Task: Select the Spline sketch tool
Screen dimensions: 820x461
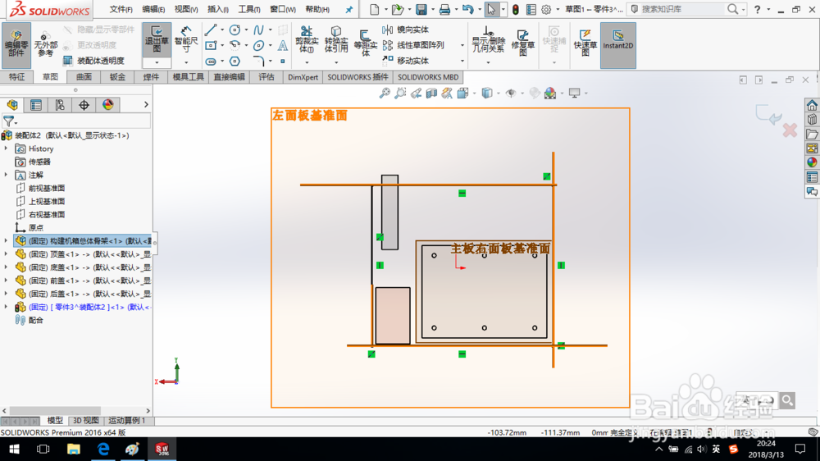Action: tap(258, 30)
